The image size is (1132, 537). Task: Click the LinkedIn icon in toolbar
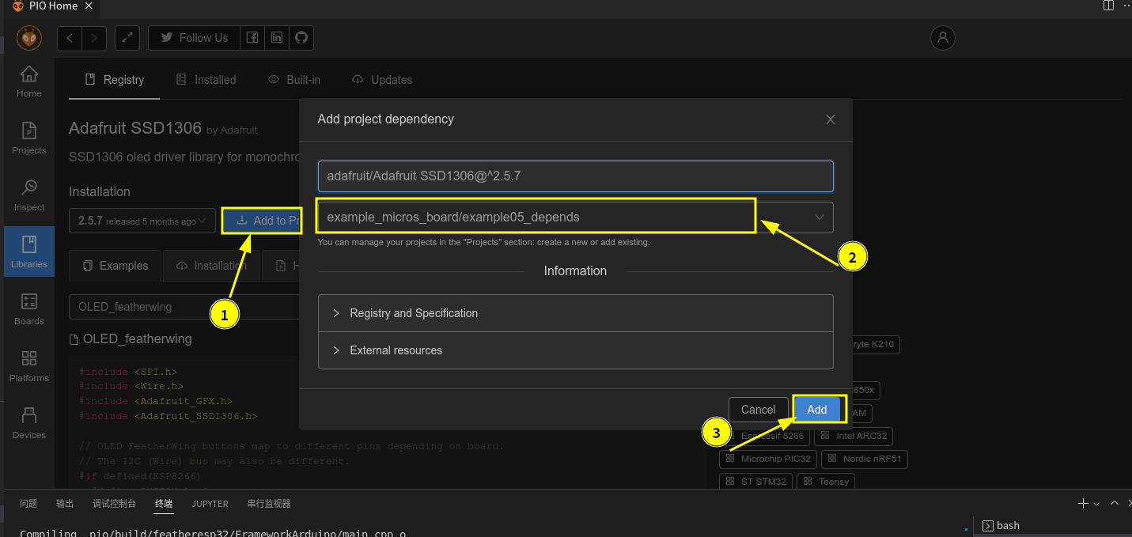(x=277, y=38)
